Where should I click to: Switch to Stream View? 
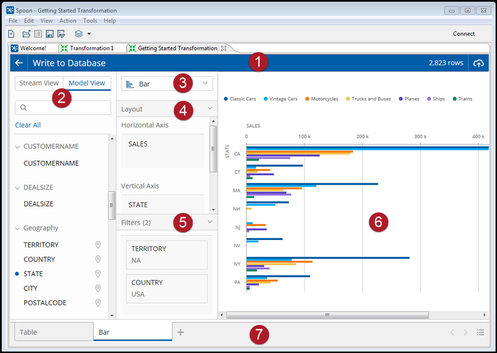pos(39,82)
